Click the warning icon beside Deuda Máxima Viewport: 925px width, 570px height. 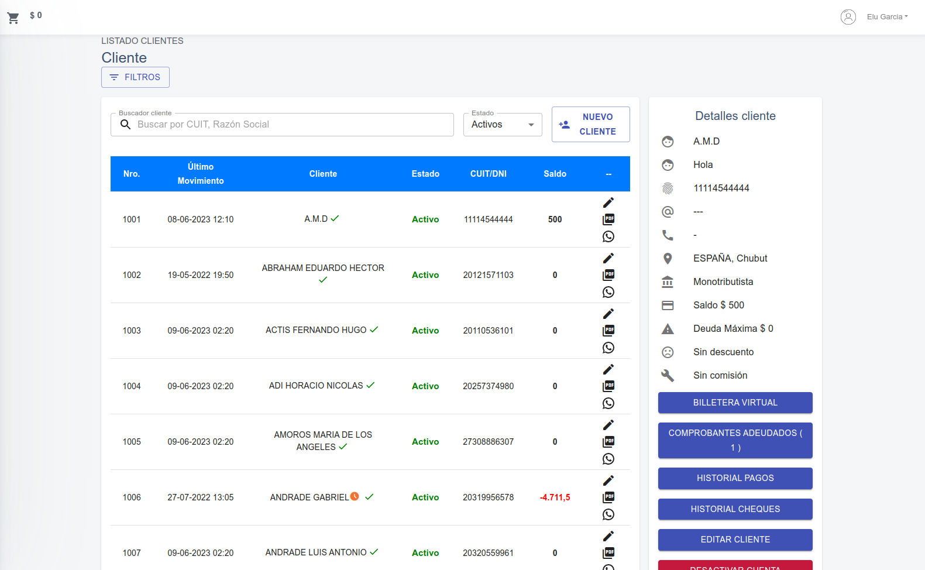click(668, 329)
